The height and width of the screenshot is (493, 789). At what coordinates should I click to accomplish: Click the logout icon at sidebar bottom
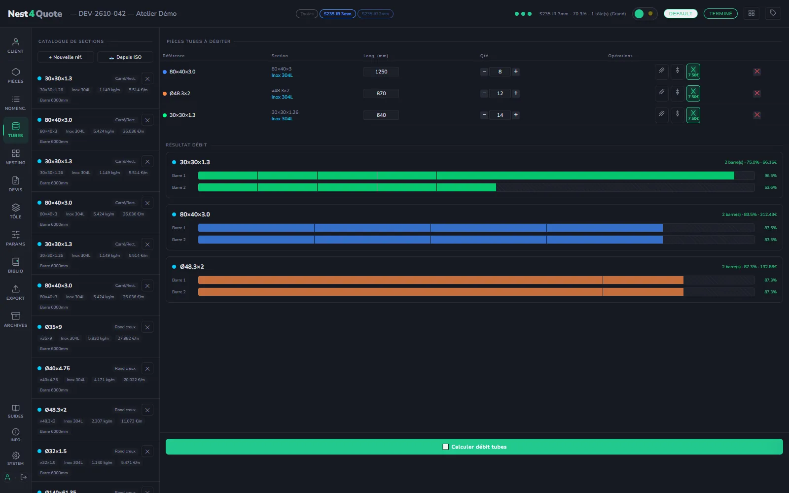coord(23,477)
